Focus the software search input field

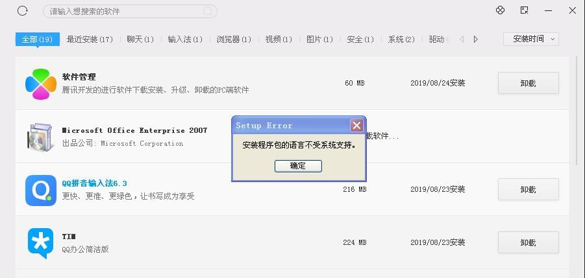[130, 11]
